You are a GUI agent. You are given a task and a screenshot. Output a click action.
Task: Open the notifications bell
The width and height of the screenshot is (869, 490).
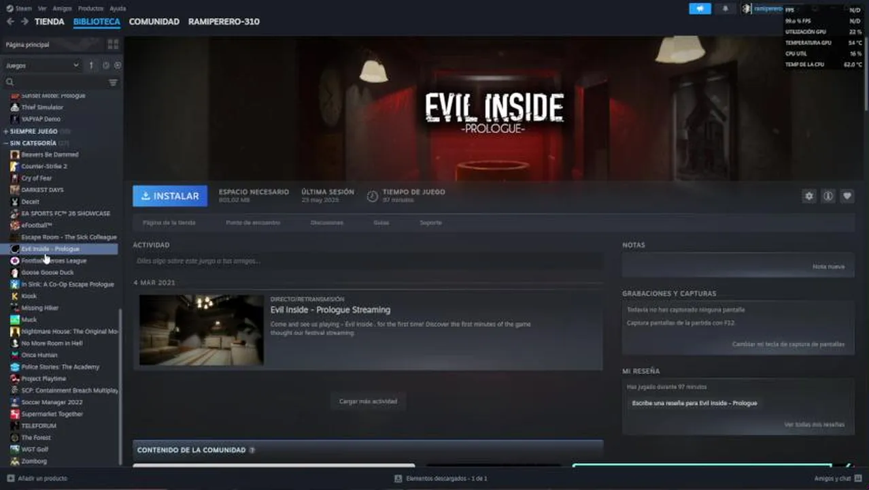tap(725, 9)
